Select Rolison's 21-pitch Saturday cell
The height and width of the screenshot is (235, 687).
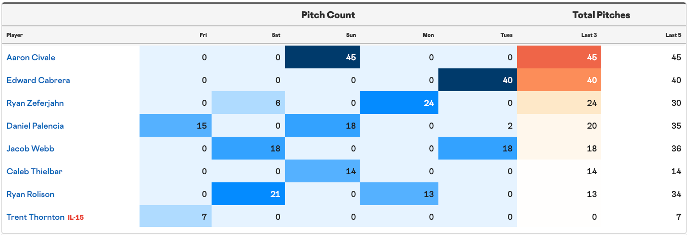(248, 194)
